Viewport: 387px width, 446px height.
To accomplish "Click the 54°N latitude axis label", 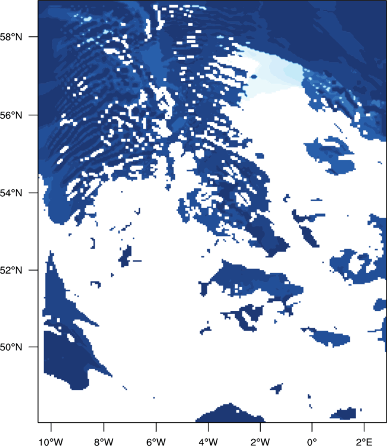I will (x=11, y=193).
